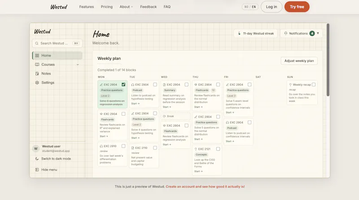Open the About dropdown in top navigation
The height and width of the screenshot is (200, 359).
coord(126,7)
